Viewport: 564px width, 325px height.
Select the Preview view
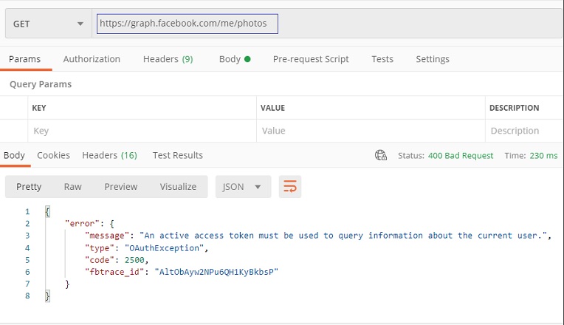click(121, 187)
